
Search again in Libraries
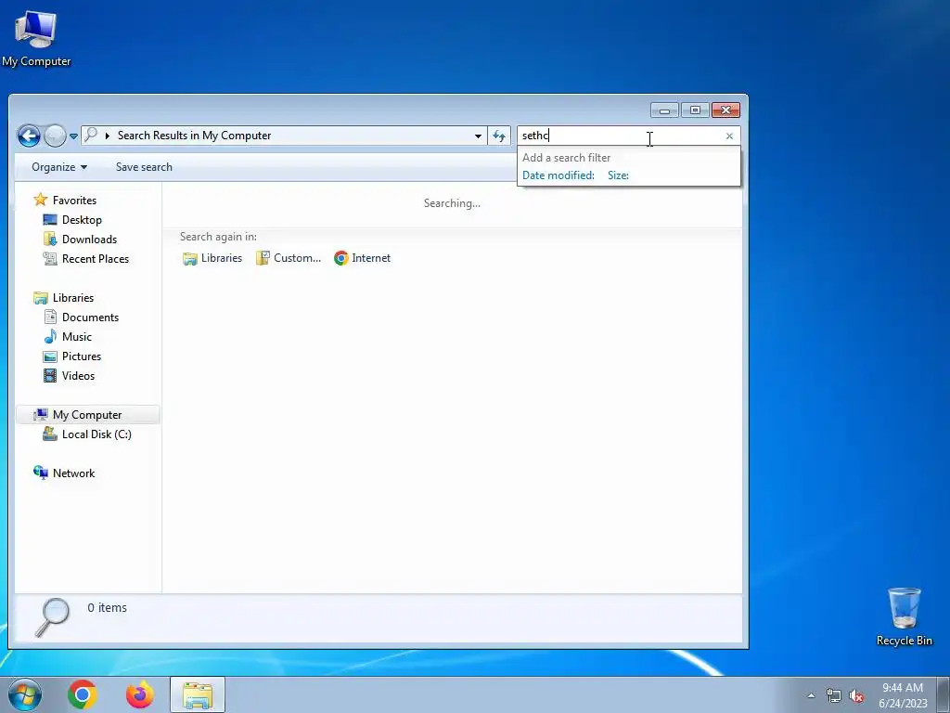212,258
